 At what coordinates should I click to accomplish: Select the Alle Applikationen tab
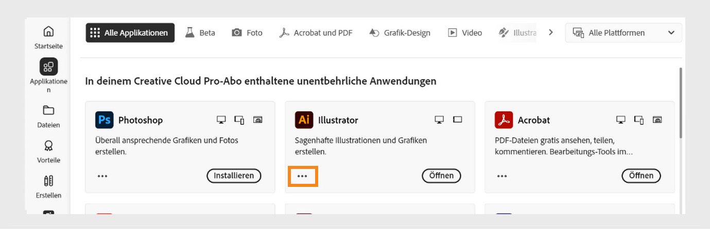[x=130, y=32]
